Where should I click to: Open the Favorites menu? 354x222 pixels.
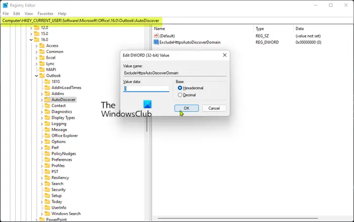[46, 14]
